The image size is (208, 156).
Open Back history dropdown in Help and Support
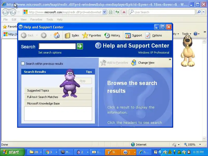[x=37, y=35]
